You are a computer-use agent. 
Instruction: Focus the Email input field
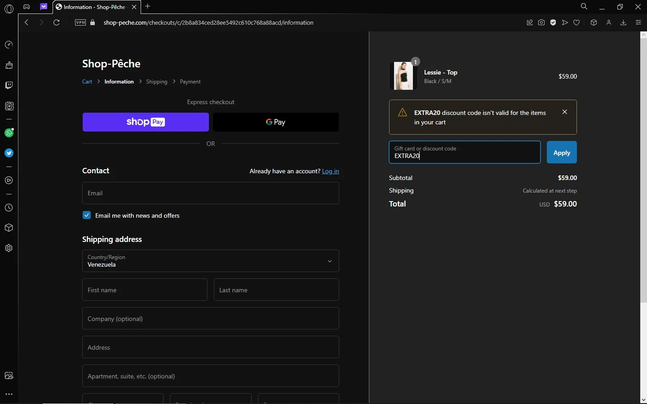(x=211, y=193)
